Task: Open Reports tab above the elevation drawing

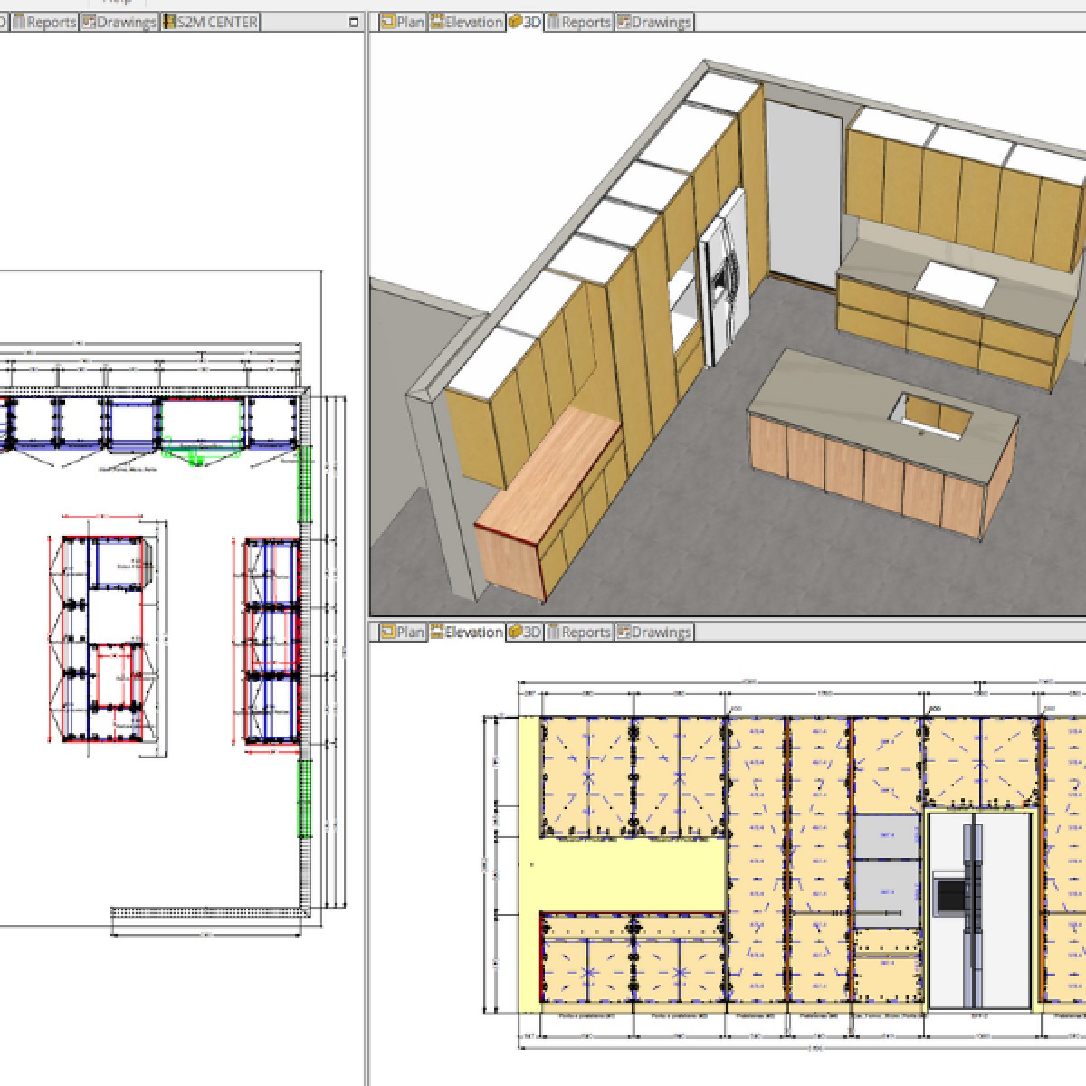Action: [x=579, y=632]
